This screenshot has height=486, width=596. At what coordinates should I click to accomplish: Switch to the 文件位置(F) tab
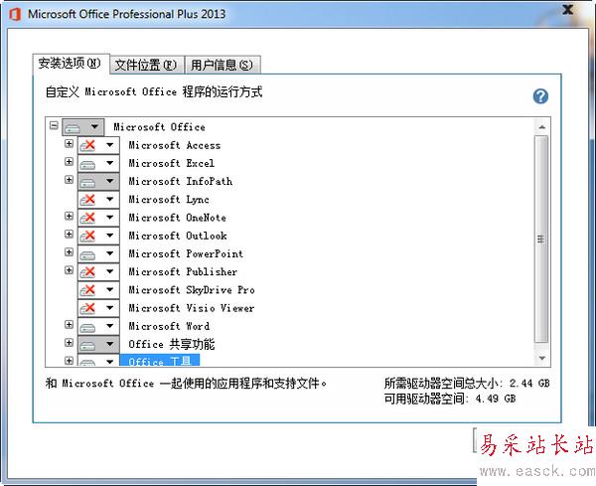147,65
